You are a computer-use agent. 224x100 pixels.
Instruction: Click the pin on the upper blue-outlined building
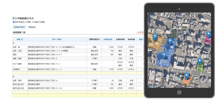pyautogui.click(x=170, y=41)
